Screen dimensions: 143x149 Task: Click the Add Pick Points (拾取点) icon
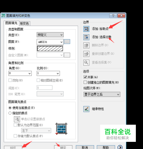(x=86, y=29)
